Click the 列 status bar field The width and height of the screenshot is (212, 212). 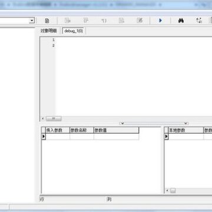point(159,200)
